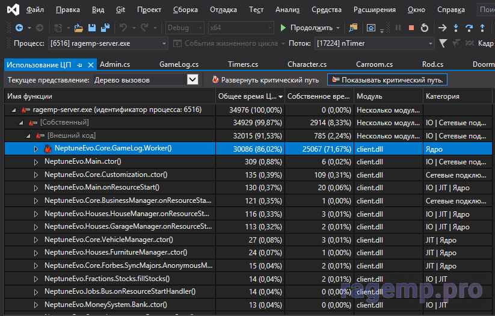The height and width of the screenshot is (316, 495).
Task: Navigate backward with the back arrow
Action: click(19, 28)
